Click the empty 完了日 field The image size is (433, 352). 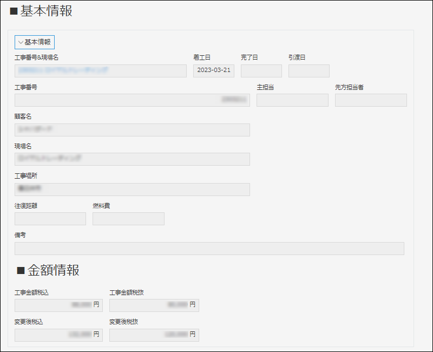[261, 71]
